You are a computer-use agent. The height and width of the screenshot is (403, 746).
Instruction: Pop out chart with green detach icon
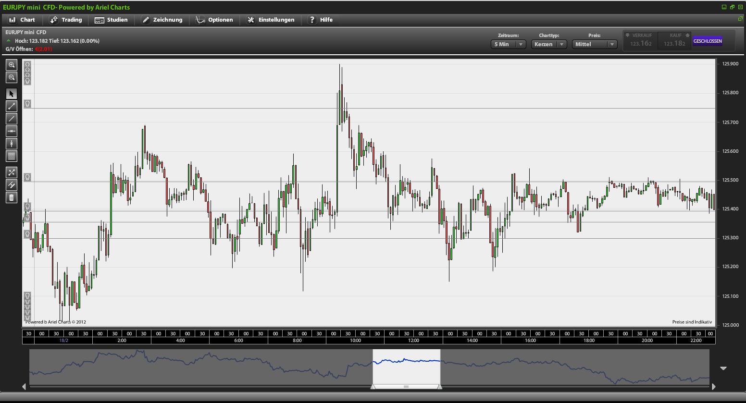(x=740, y=19)
